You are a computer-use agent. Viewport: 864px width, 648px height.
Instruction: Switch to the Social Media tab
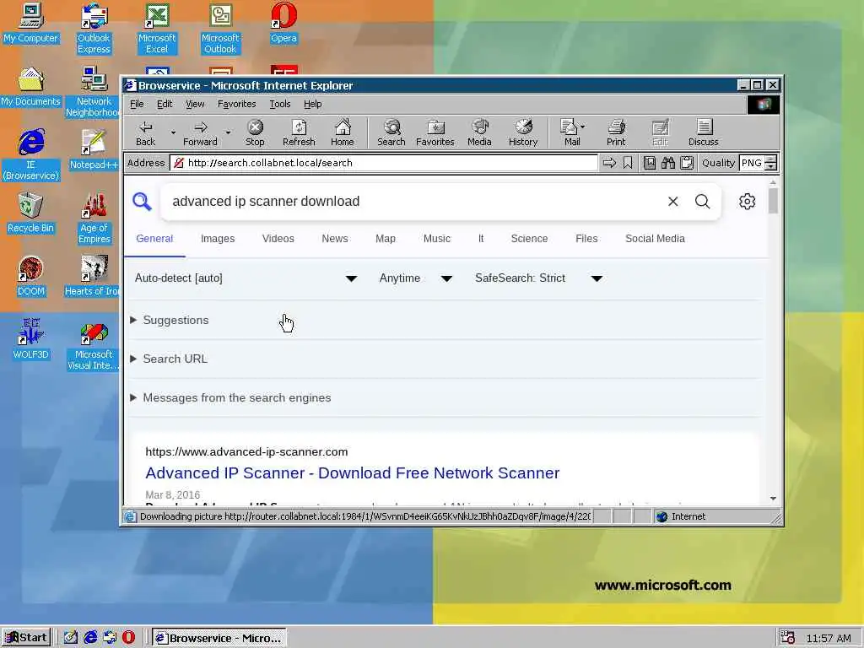tap(655, 239)
